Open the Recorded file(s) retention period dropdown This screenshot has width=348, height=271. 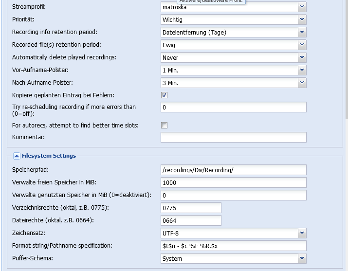click(x=302, y=45)
